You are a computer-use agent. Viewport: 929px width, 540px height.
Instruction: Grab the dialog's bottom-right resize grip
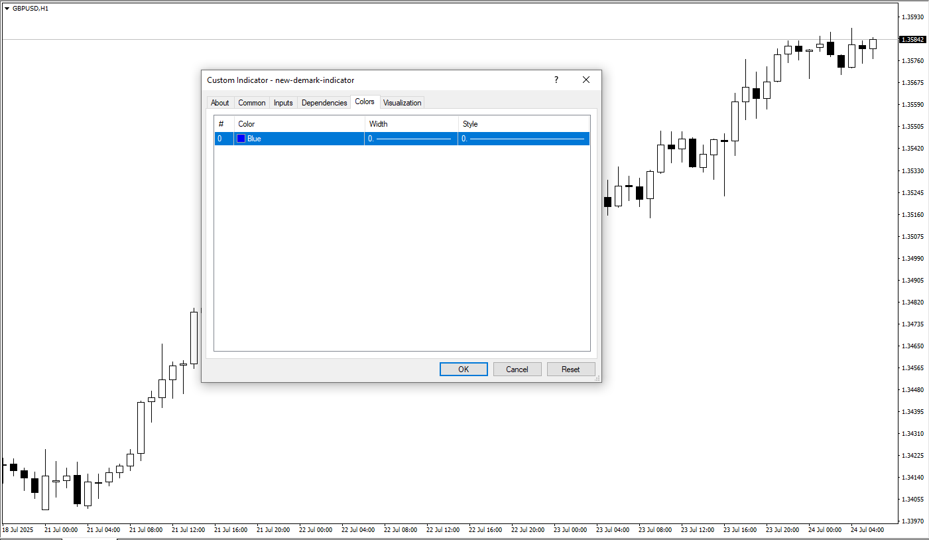click(x=597, y=378)
